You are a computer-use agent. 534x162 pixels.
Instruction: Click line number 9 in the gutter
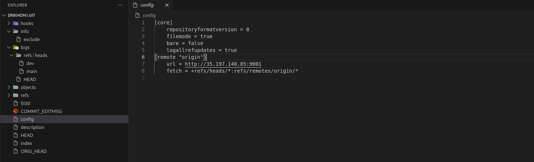tap(143, 78)
